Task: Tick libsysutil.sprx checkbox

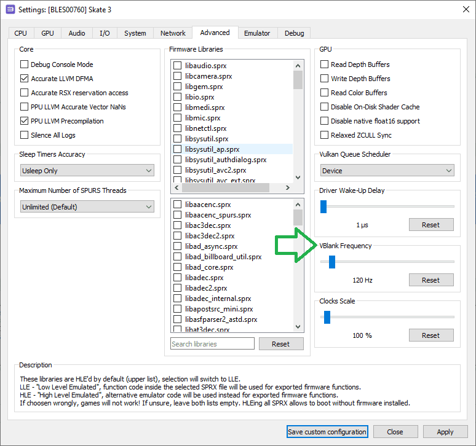Action: (177, 139)
